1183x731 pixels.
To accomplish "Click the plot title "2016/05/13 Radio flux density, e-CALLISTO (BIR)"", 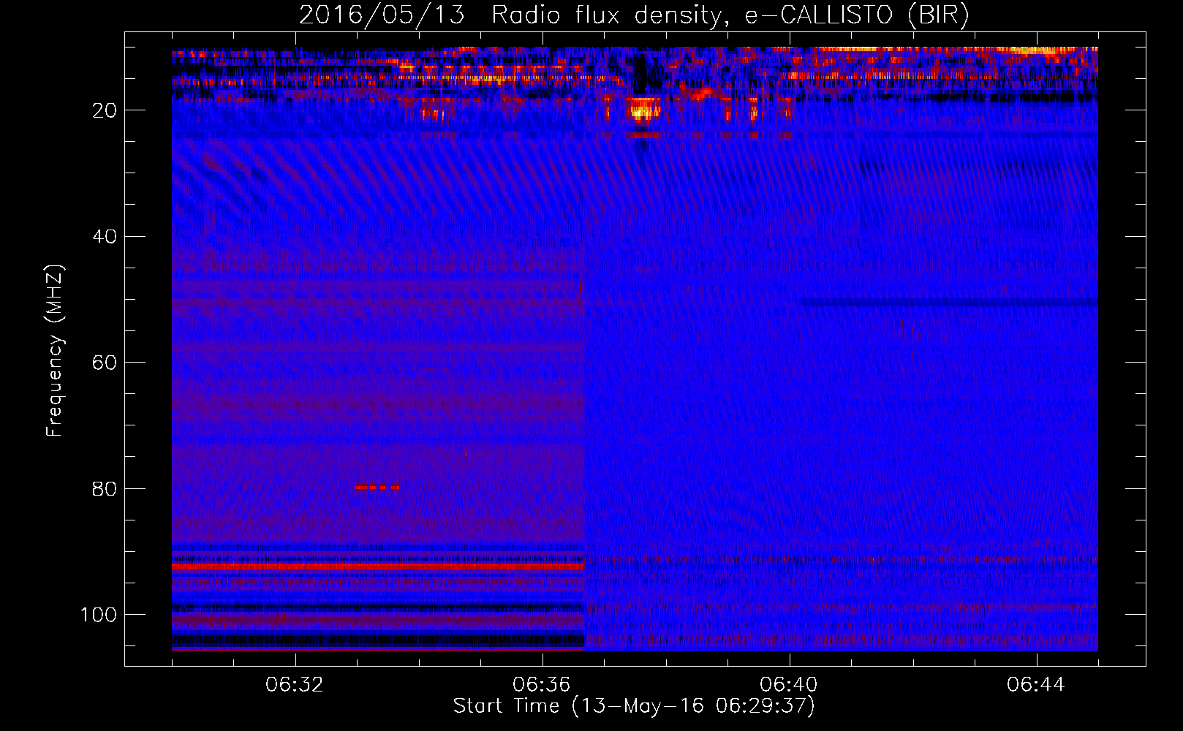I will coord(634,15).
